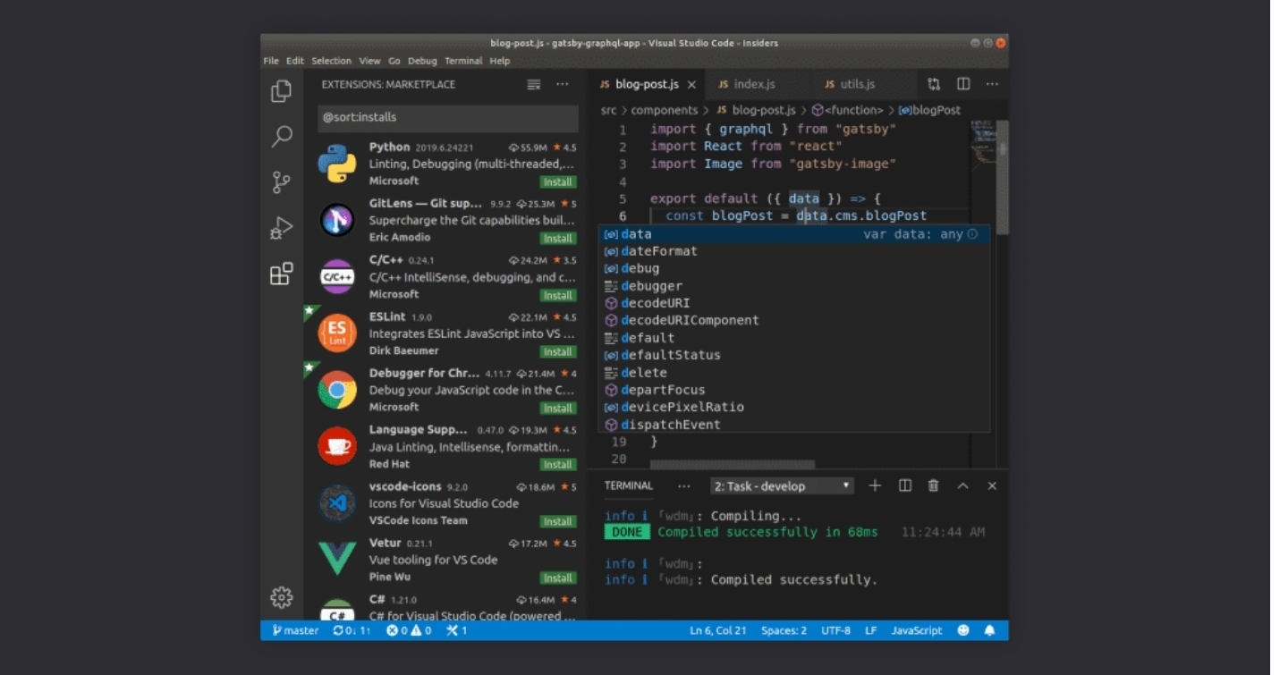Click the @sort:installs search field

click(x=448, y=117)
